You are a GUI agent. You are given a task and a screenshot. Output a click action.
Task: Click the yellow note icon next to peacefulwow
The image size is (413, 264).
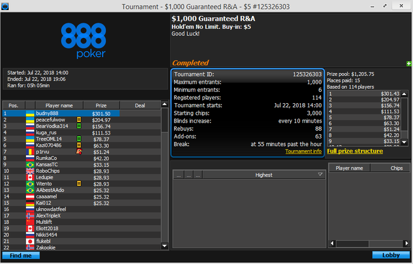tap(78, 120)
